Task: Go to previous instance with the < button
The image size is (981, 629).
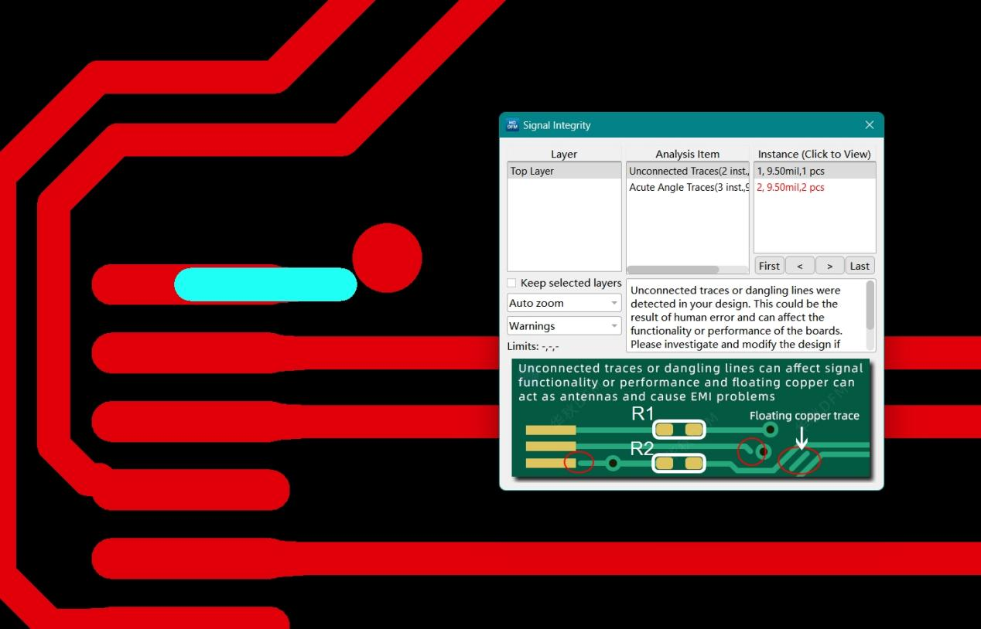Action: [x=799, y=266]
